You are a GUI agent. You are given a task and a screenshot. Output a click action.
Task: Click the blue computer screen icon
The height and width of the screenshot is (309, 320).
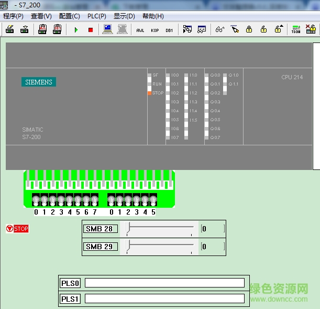[x=107, y=30]
